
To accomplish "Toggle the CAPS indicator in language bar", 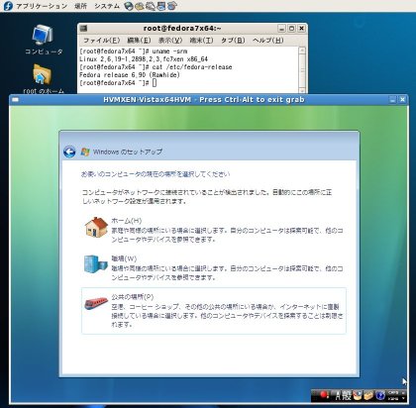I will (x=393, y=392).
